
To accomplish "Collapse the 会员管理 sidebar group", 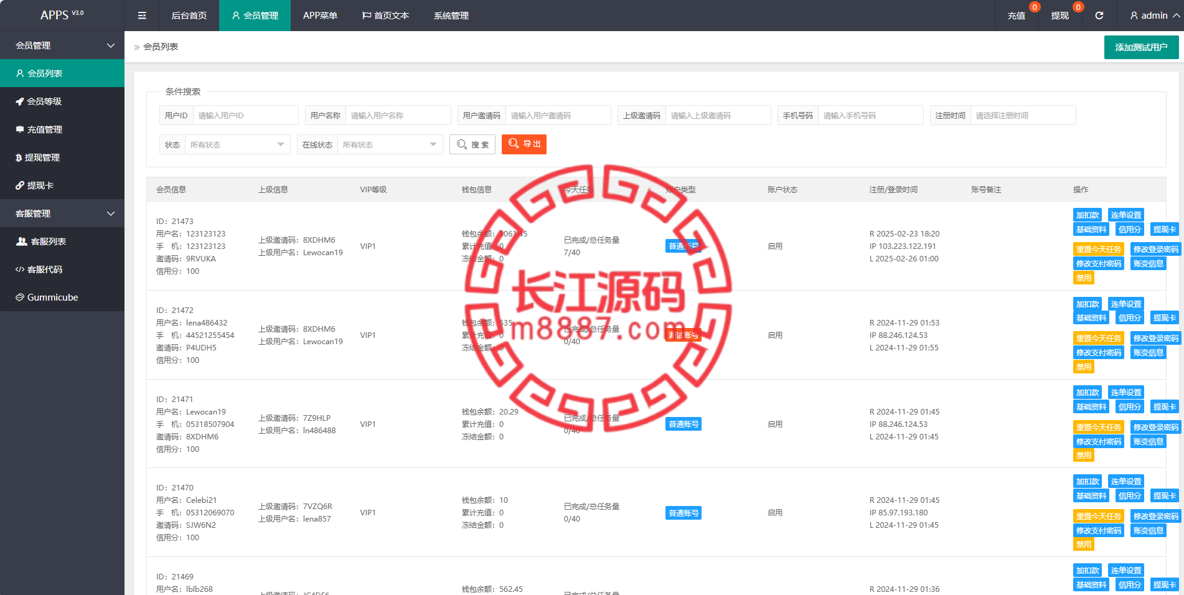I will [x=62, y=45].
